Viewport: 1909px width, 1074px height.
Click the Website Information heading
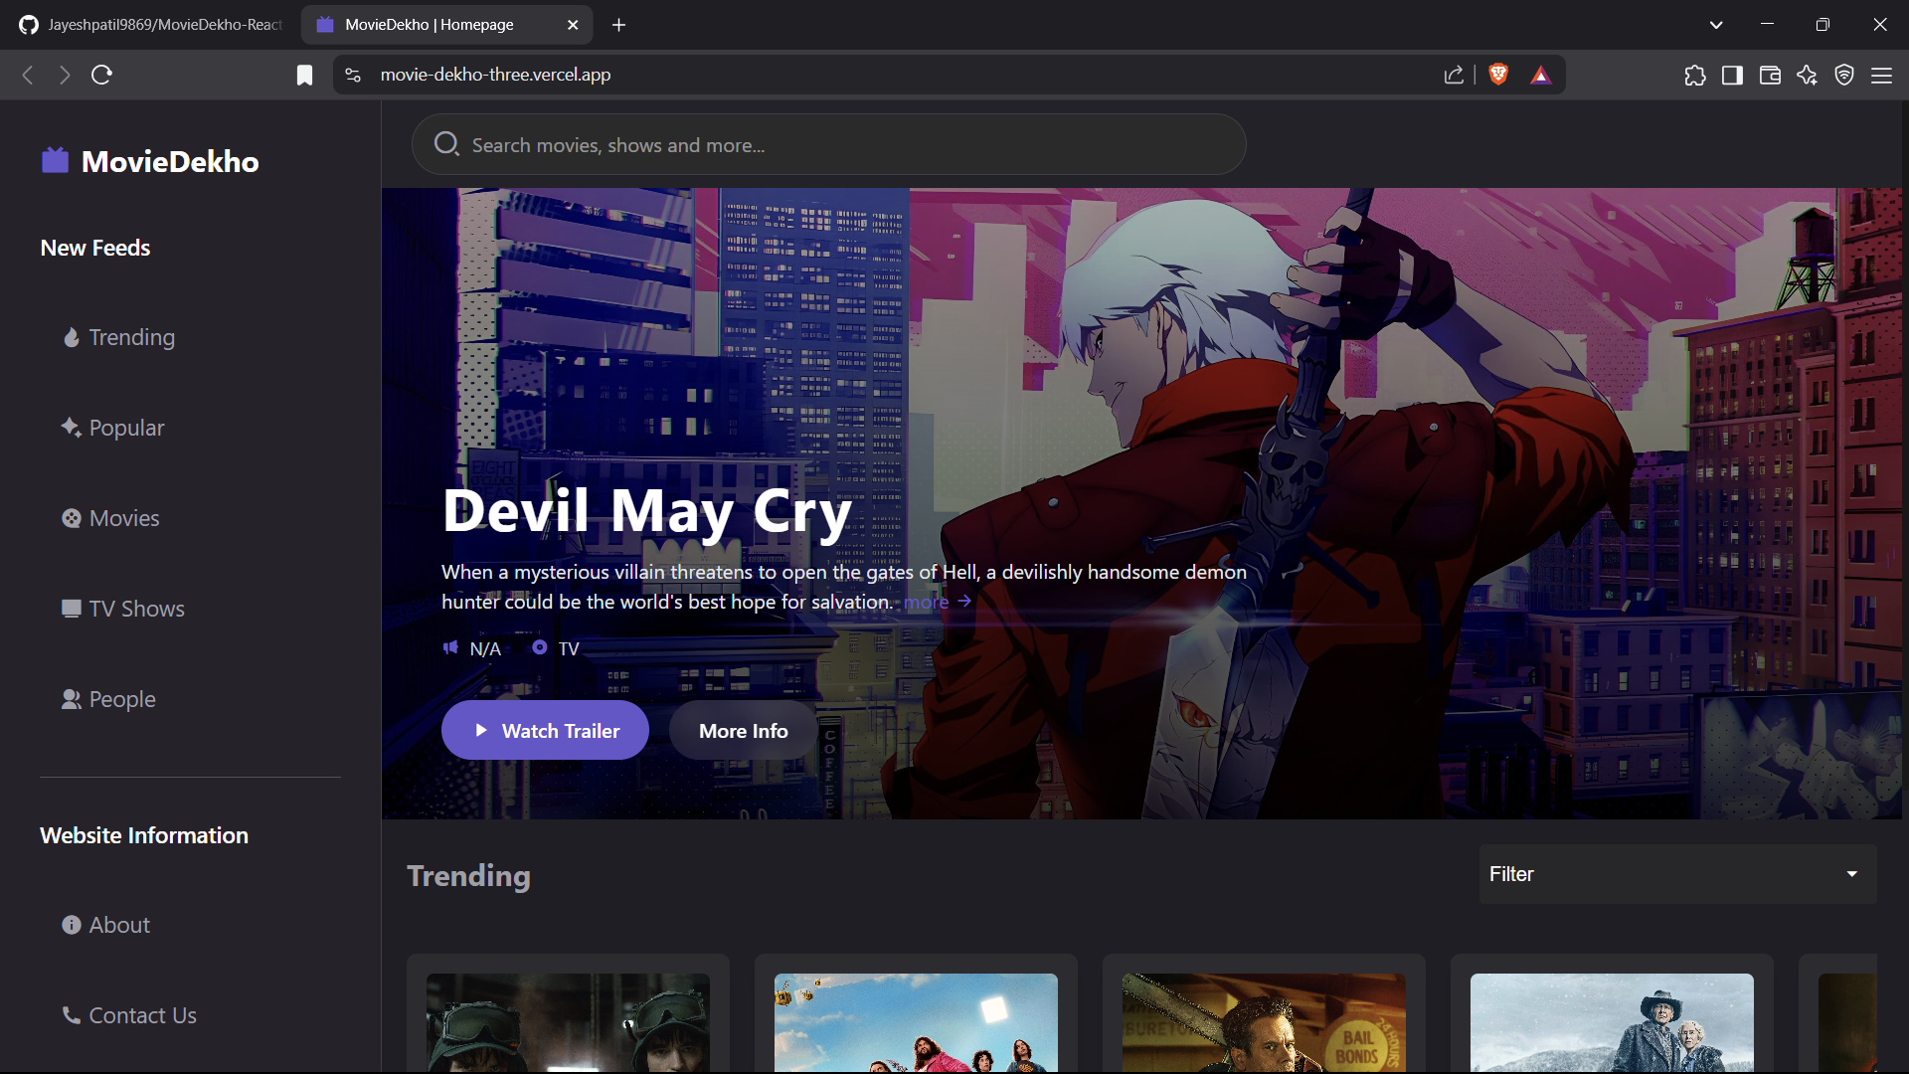(144, 835)
